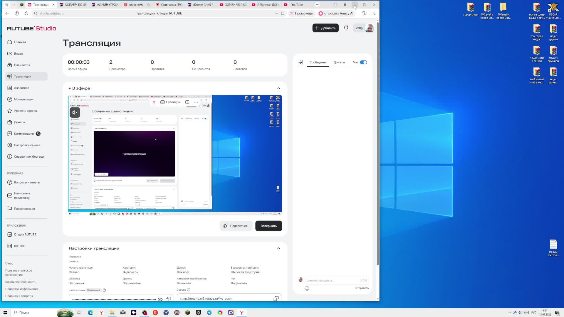This screenshot has height=317, width=564.
Task: Open Telegram from the taskbar
Action: pyautogui.click(x=209, y=313)
